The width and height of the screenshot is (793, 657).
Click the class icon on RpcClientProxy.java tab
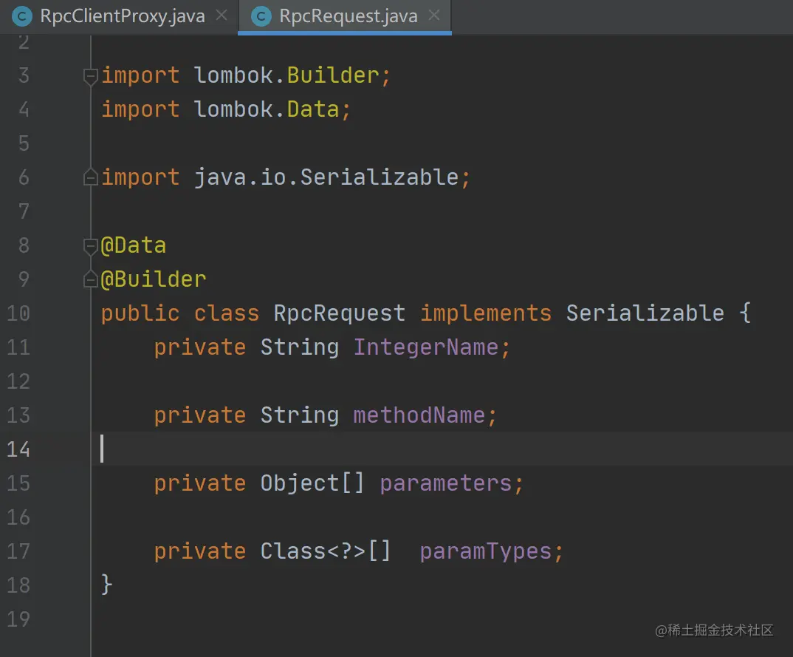(x=23, y=16)
